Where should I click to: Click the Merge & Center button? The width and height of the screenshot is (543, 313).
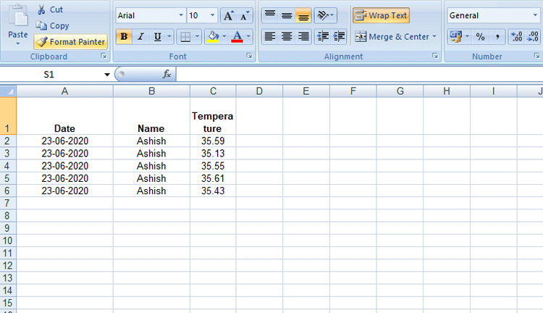pos(395,36)
